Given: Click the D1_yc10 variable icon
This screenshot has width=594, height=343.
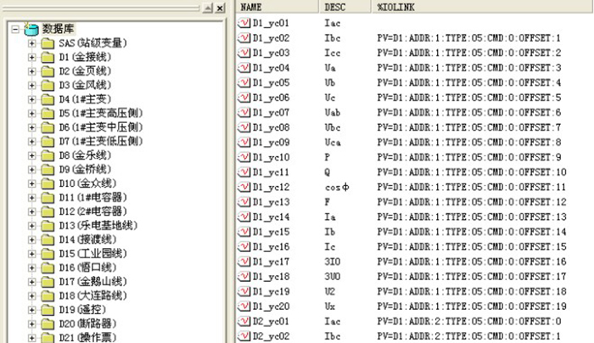Looking at the screenshot, I should point(244,157).
